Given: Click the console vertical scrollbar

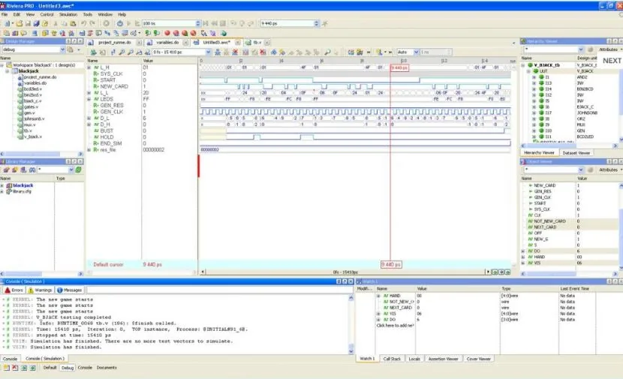Looking at the screenshot, I should (x=351, y=324).
